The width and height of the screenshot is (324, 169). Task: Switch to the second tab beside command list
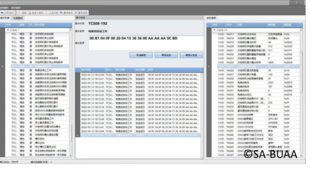pos(18,18)
